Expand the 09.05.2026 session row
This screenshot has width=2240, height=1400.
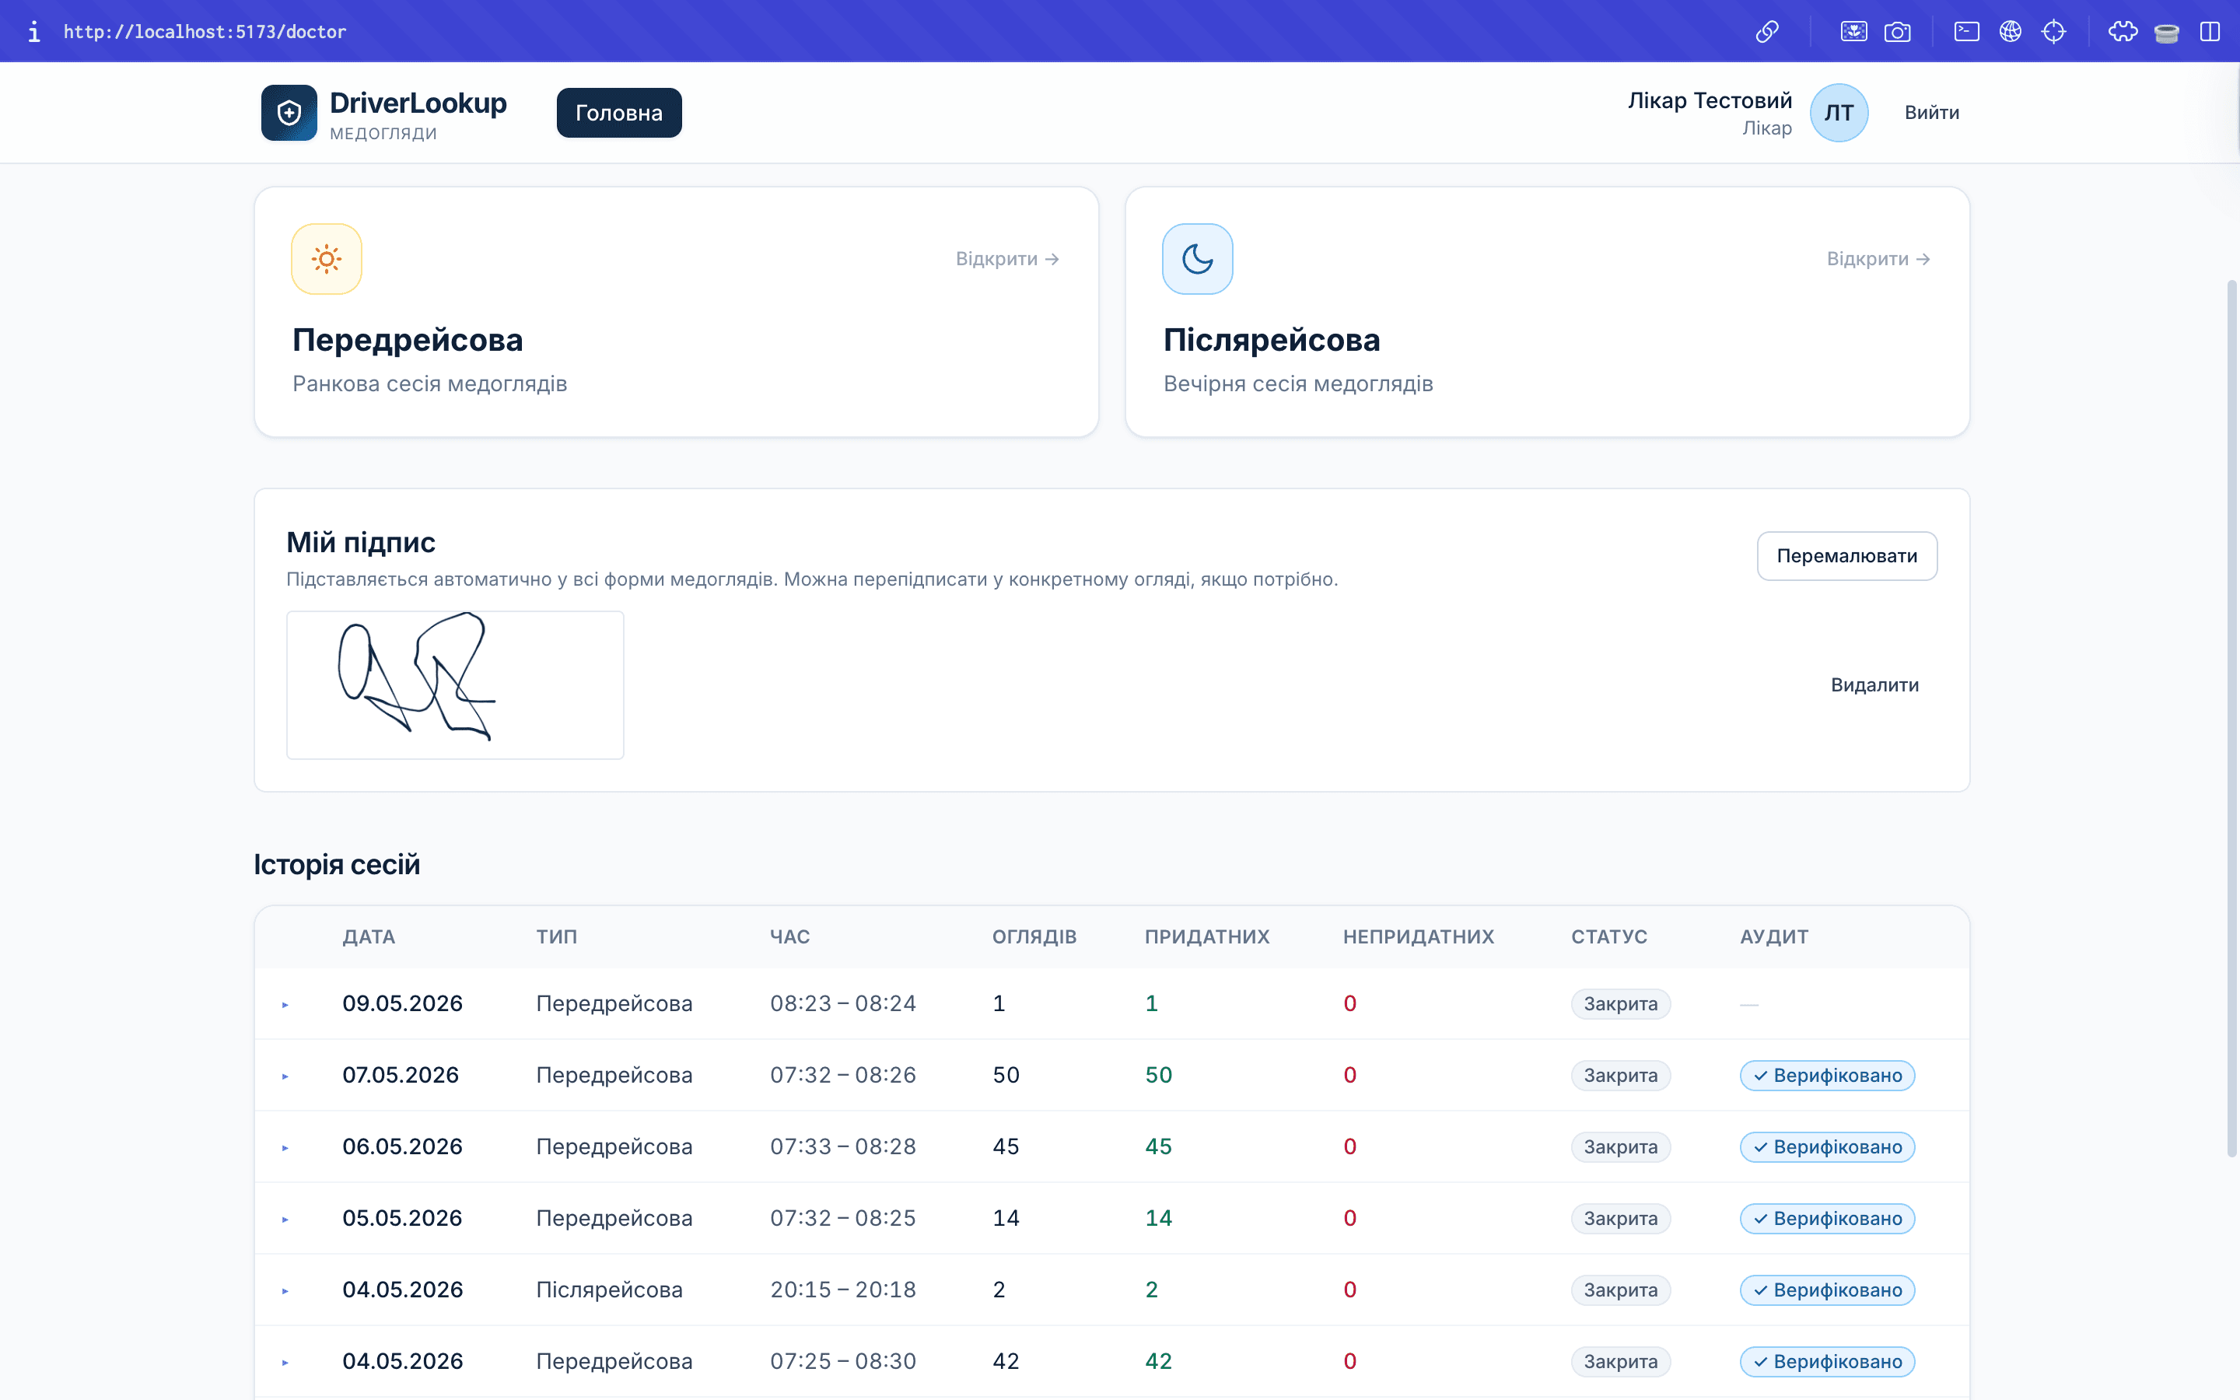click(x=285, y=1005)
